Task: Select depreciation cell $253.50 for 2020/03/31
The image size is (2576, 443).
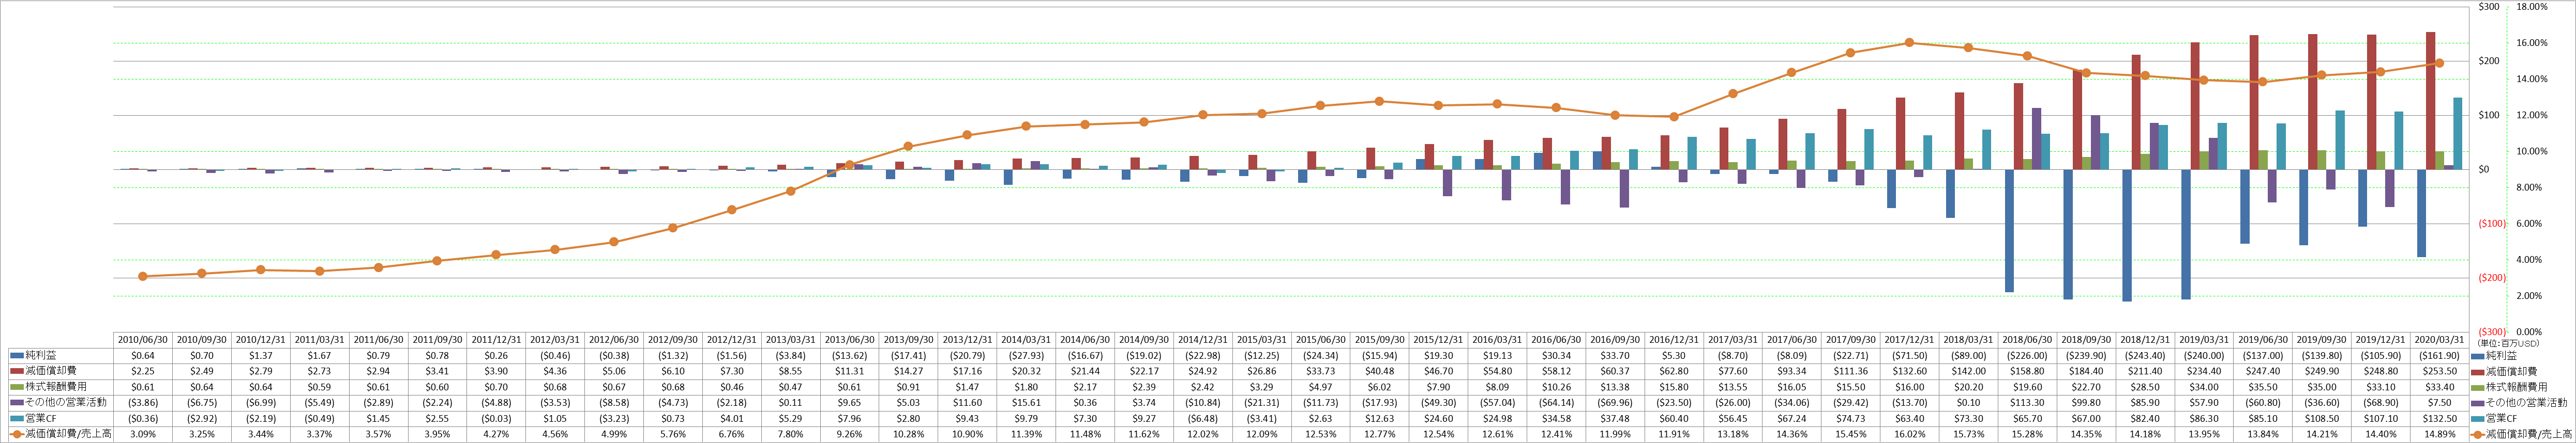Action: [2439, 371]
